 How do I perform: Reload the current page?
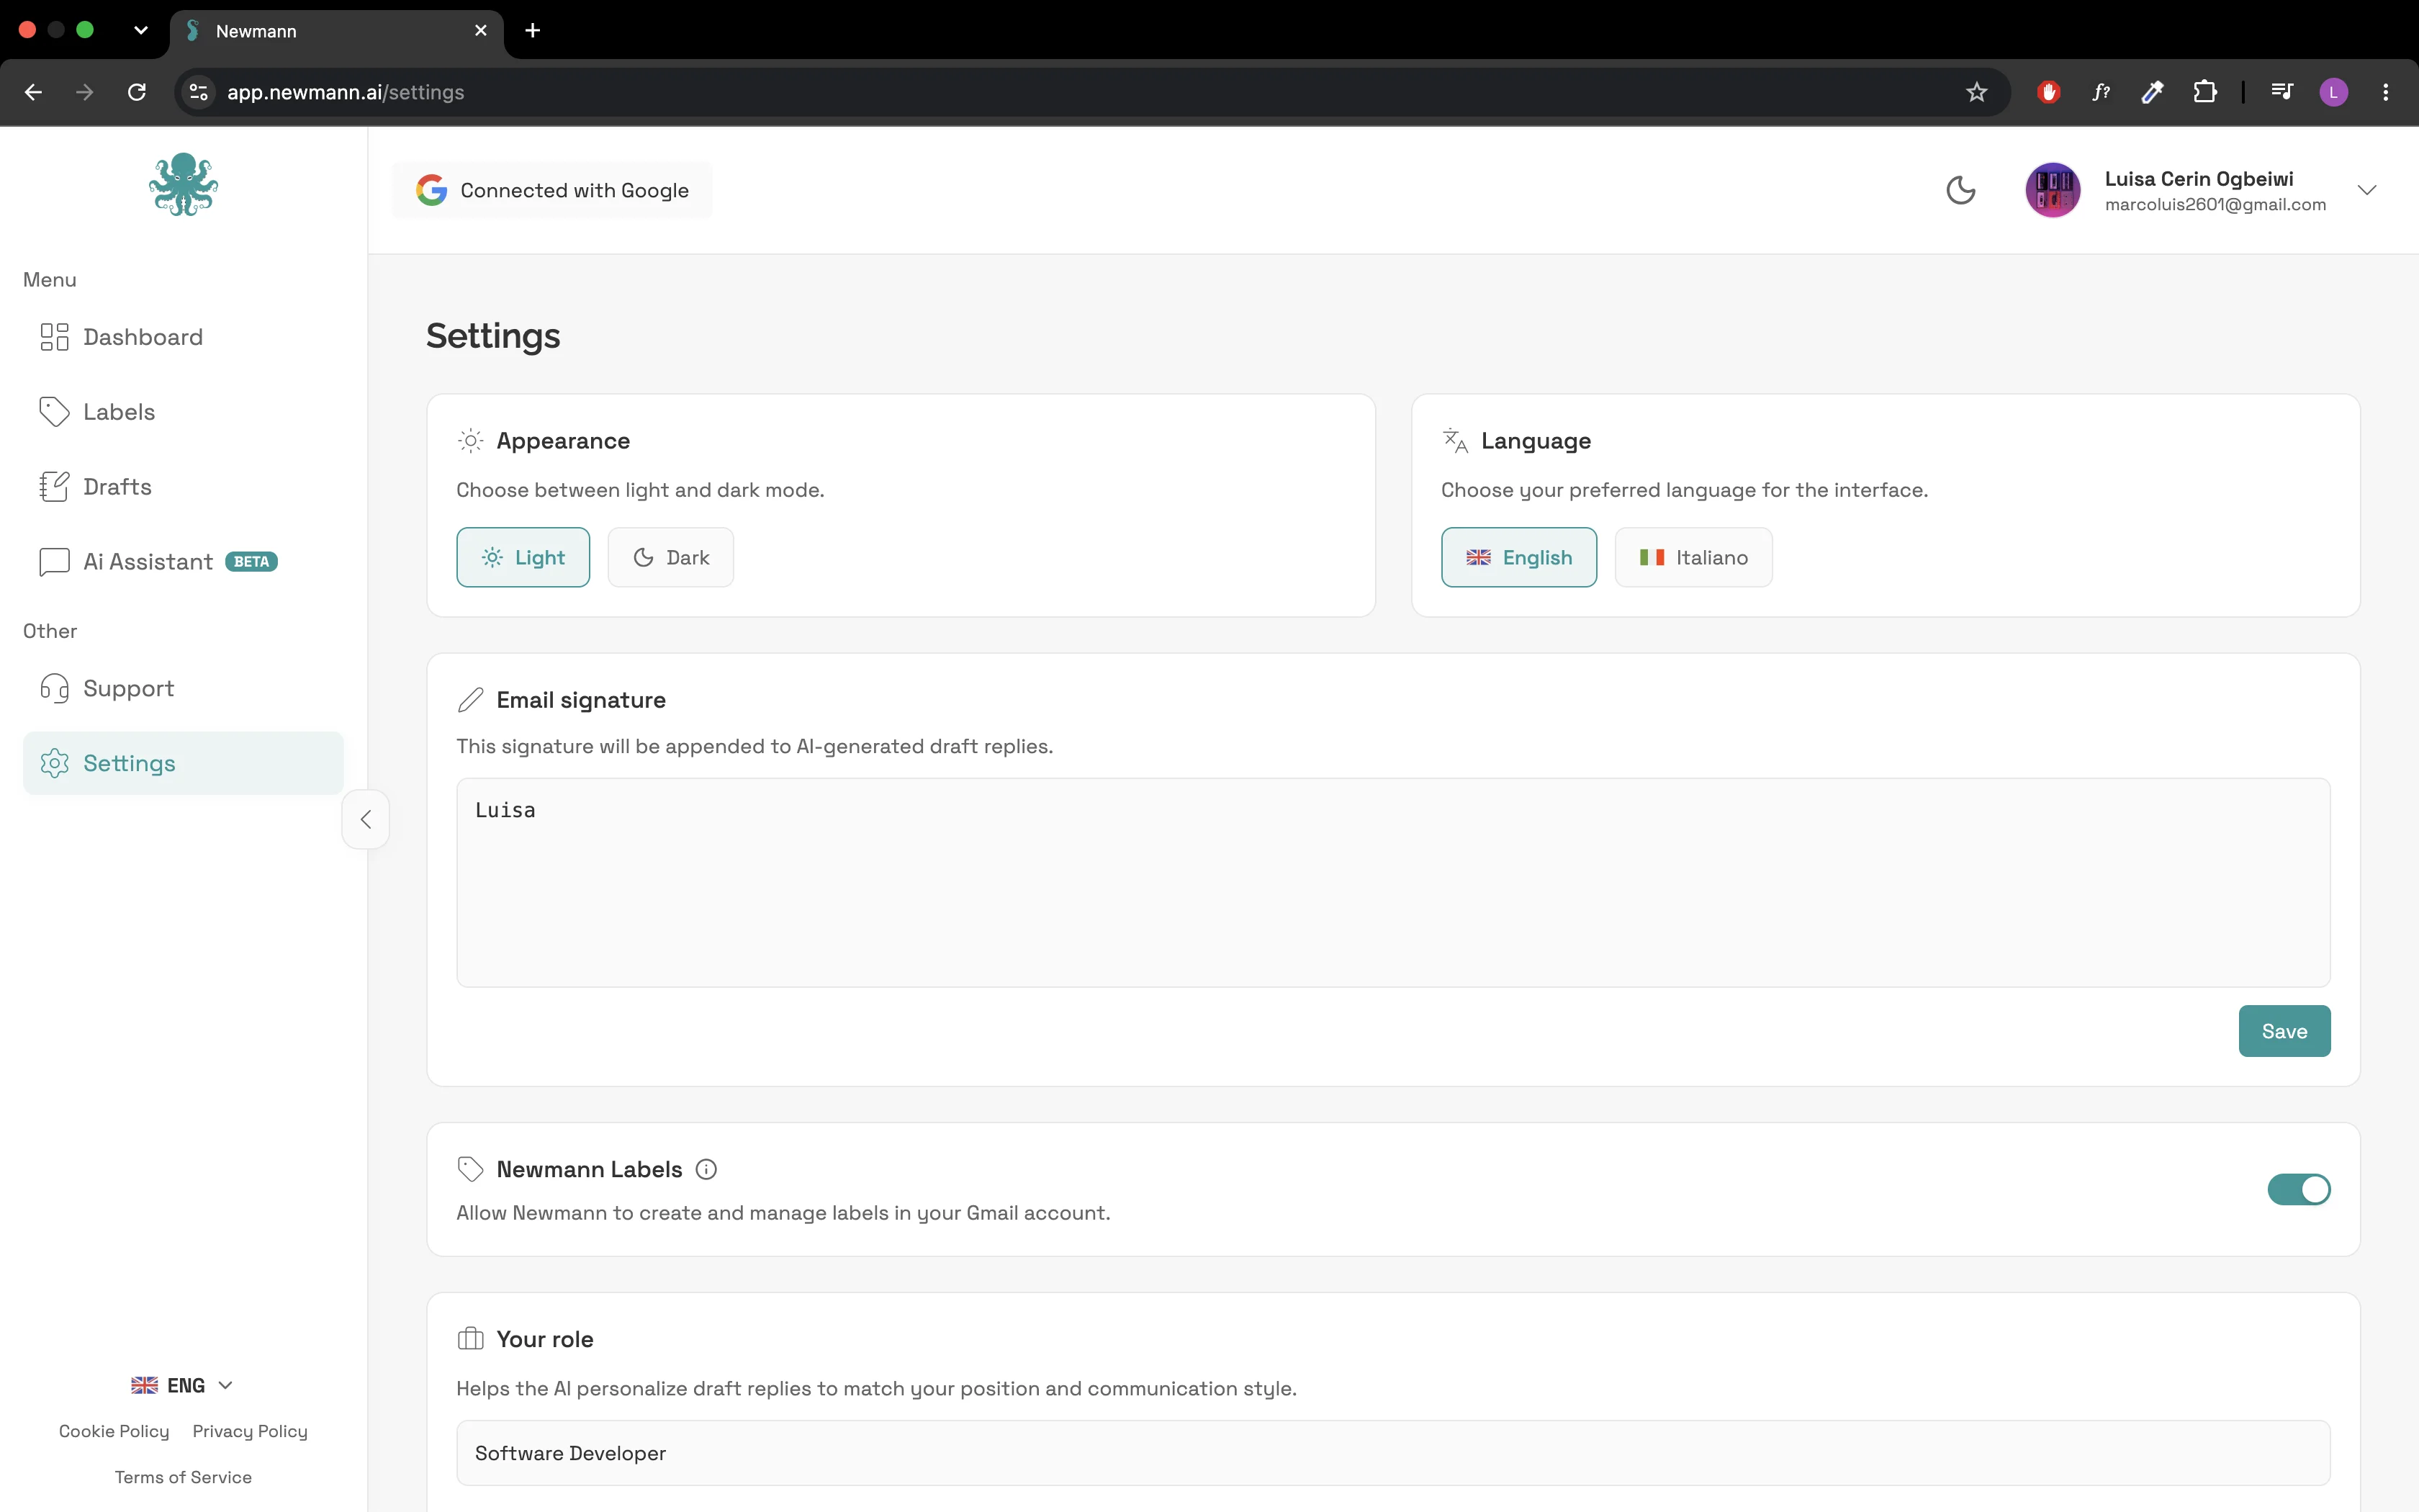[x=137, y=92]
